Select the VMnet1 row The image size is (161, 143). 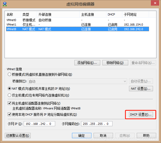pyautogui.click(x=78, y=25)
